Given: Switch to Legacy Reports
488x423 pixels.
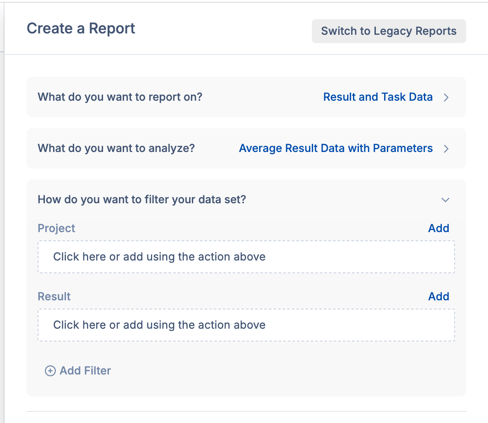Looking at the screenshot, I should coord(389,31).
